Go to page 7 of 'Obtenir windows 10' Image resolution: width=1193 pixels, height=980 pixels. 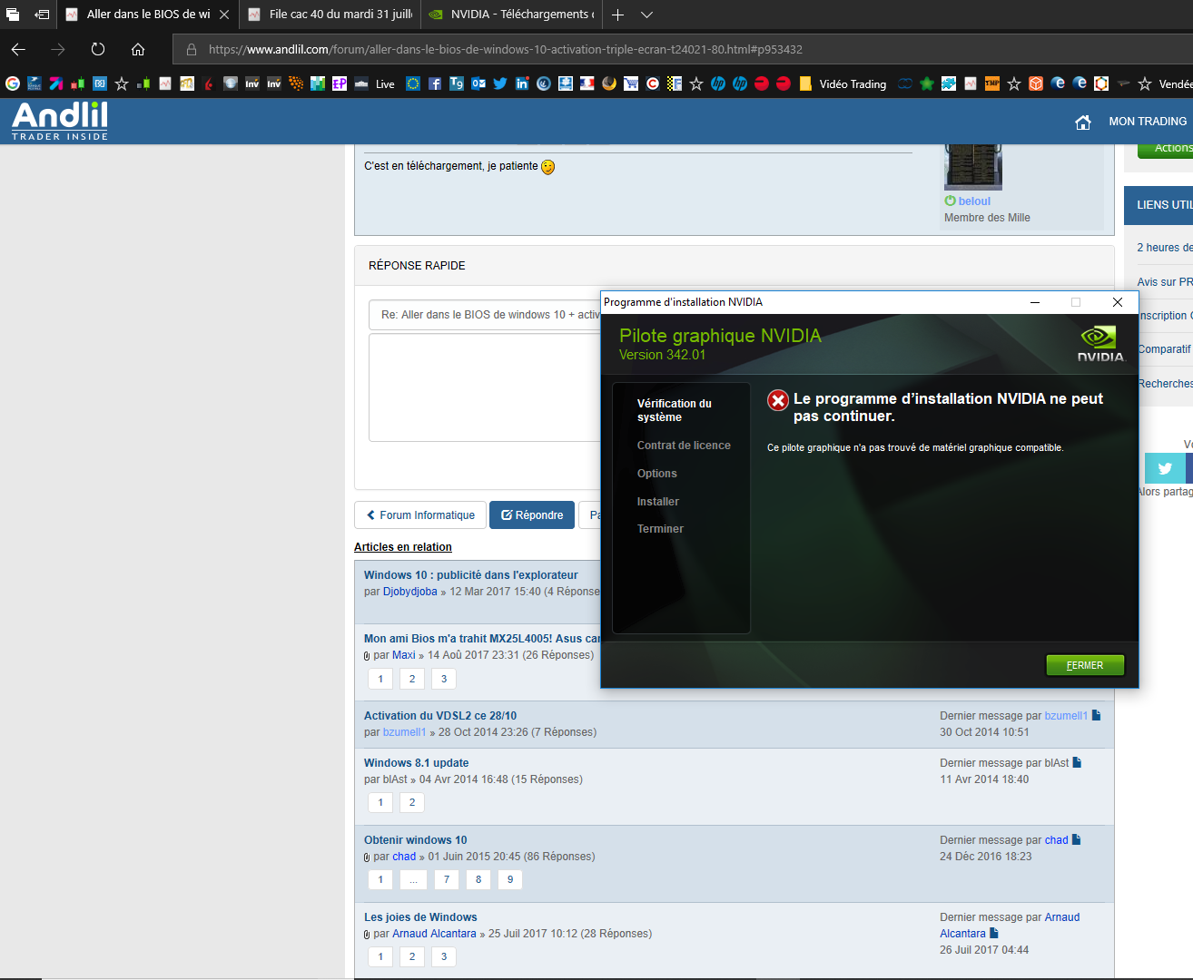point(447,879)
